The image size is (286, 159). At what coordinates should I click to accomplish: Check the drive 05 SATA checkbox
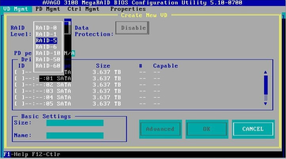pyautogui.click(x=19, y=104)
